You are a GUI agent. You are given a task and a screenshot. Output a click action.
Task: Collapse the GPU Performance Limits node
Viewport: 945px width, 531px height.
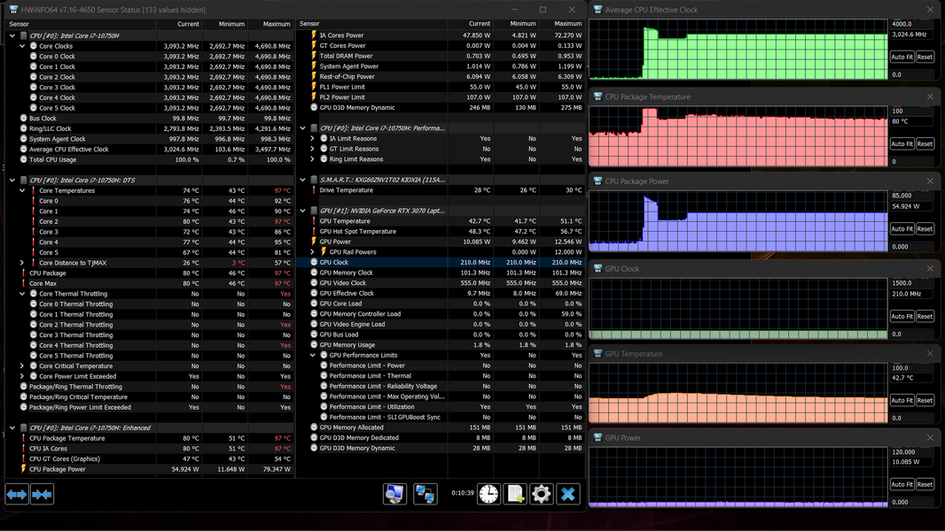312,356
